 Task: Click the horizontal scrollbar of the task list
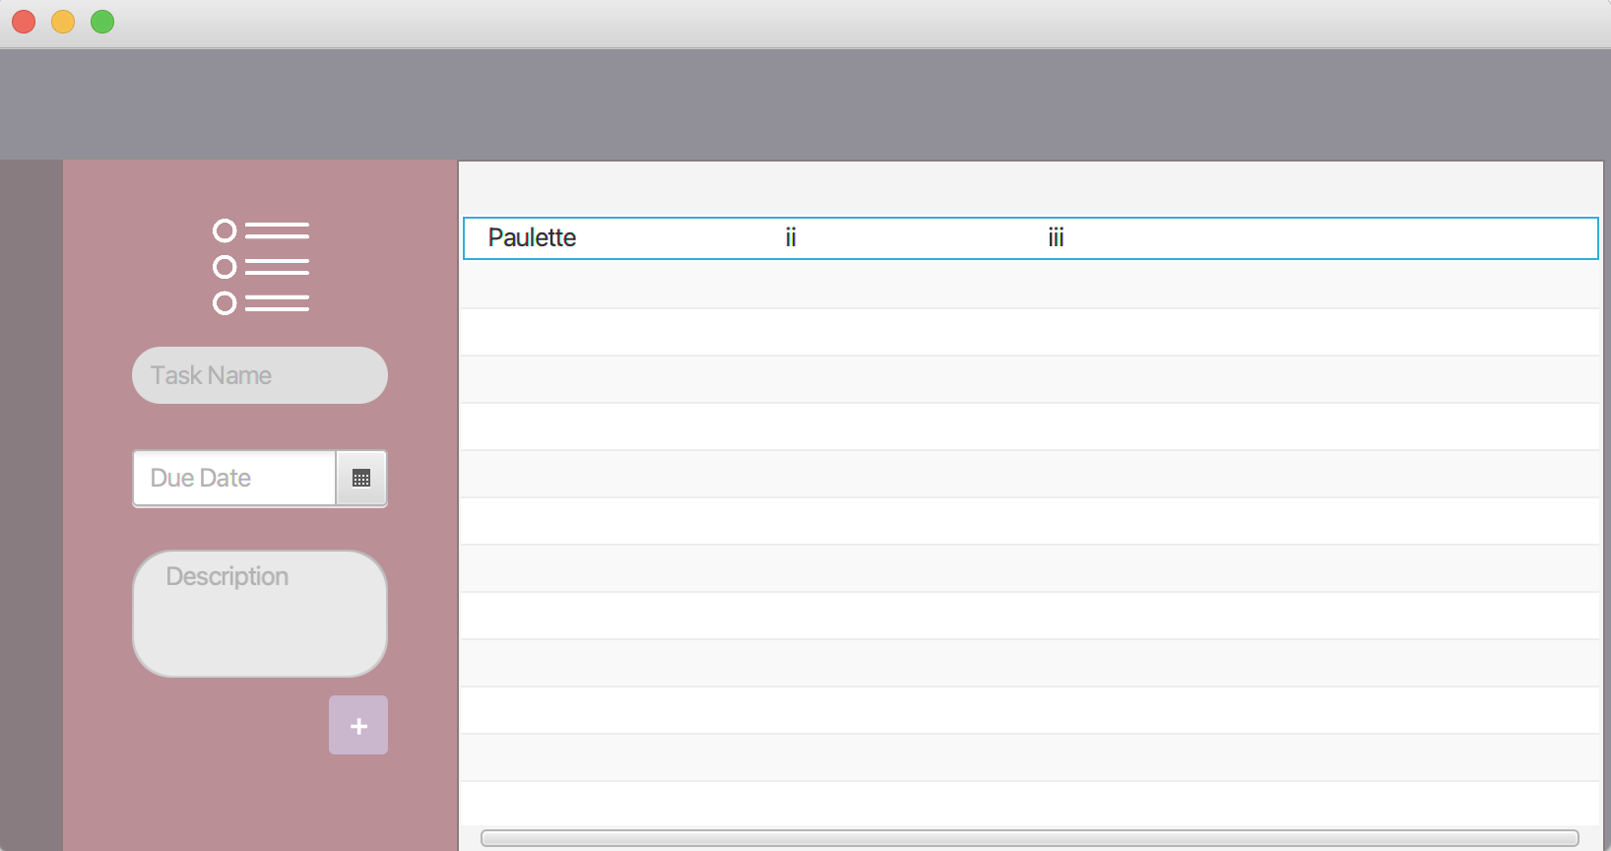click(x=1029, y=838)
